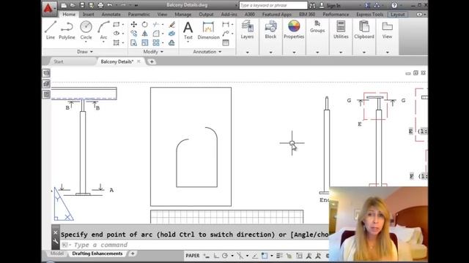The image size is (469, 263).
Task: Open the Text tool dropdown arrow
Action: (188, 42)
